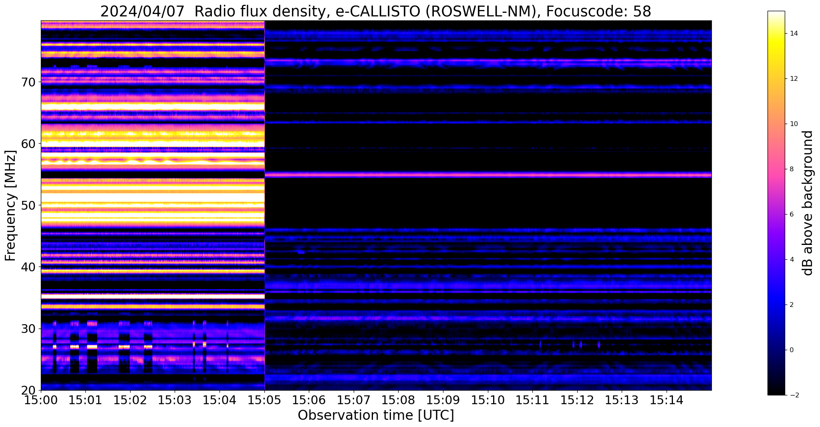Click the plot title mentioning e-CALLISTO ROSWELL-NM
This screenshot has width=820, height=427.
(x=376, y=11)
